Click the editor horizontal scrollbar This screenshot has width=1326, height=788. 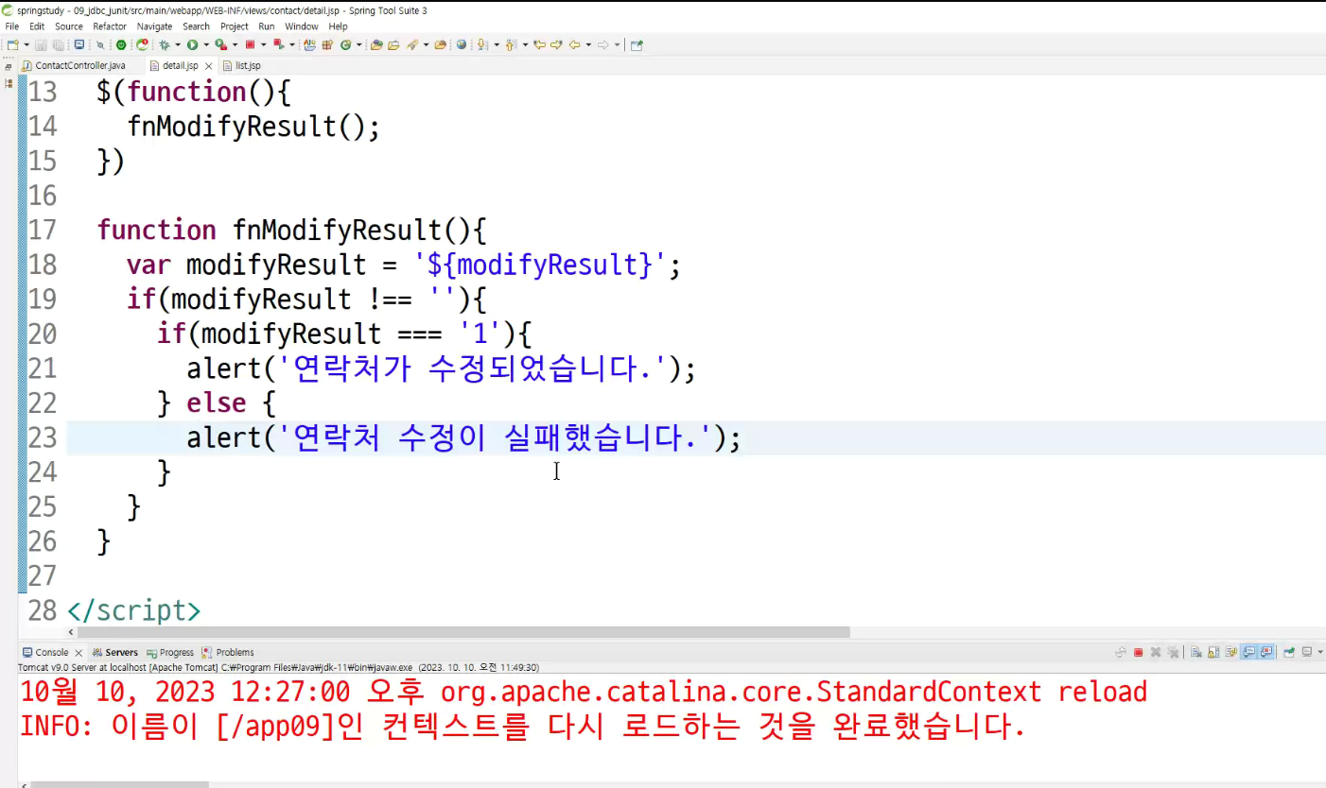pos(463,632)
